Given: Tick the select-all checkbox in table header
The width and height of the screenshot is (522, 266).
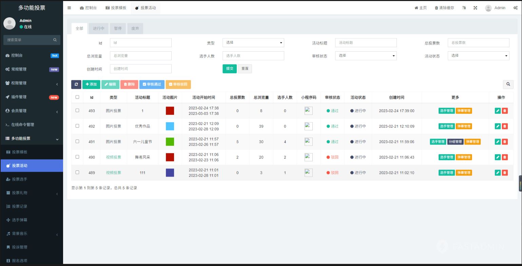Looking at the screenshot, I should pos(77,97).
